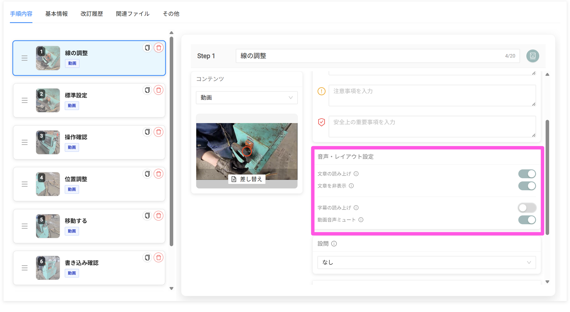Copy step 4 位置調整 via copy icon

click(x=147, y=174)
